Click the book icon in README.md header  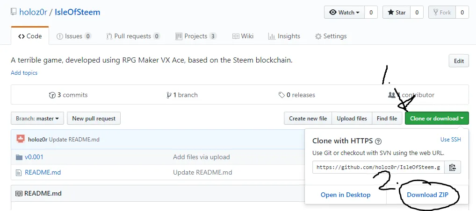[x=19, y=193]
